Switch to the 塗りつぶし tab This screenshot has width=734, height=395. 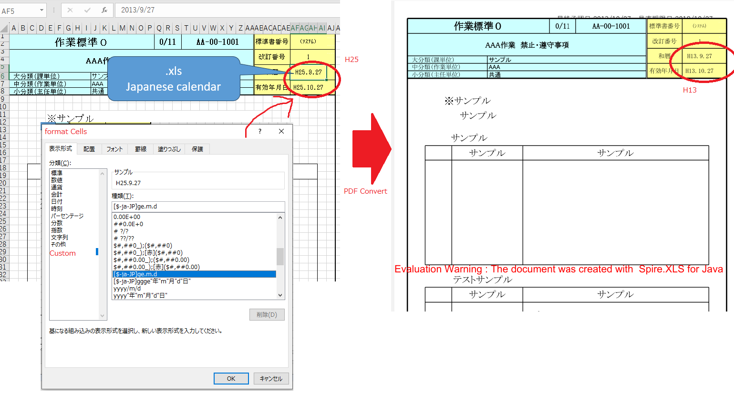point(169,149)
